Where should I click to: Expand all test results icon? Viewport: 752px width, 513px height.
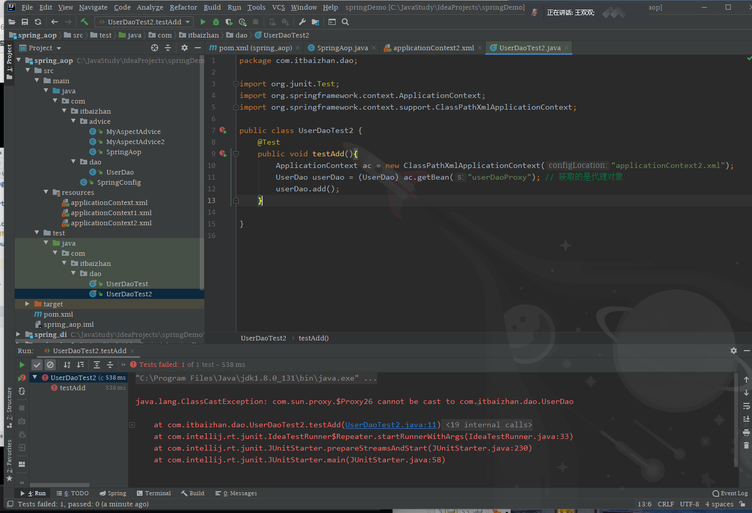pyautogui.click(x=97, y=364)
